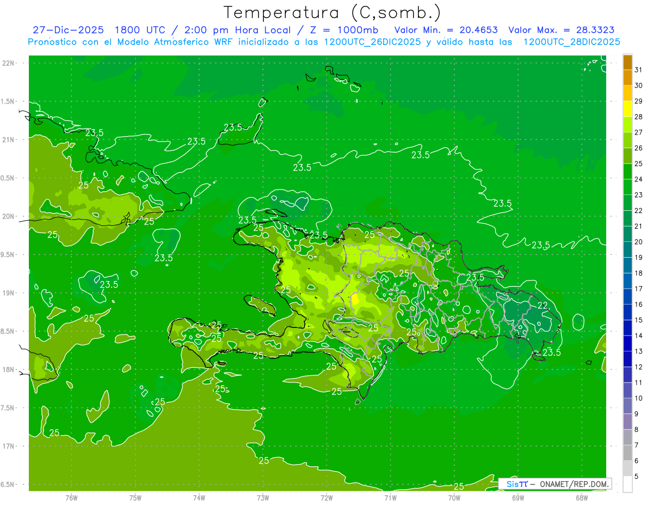This screenshot has width=653, height=505.
Task: Click the legend label "20"
Action: (638, 242)
